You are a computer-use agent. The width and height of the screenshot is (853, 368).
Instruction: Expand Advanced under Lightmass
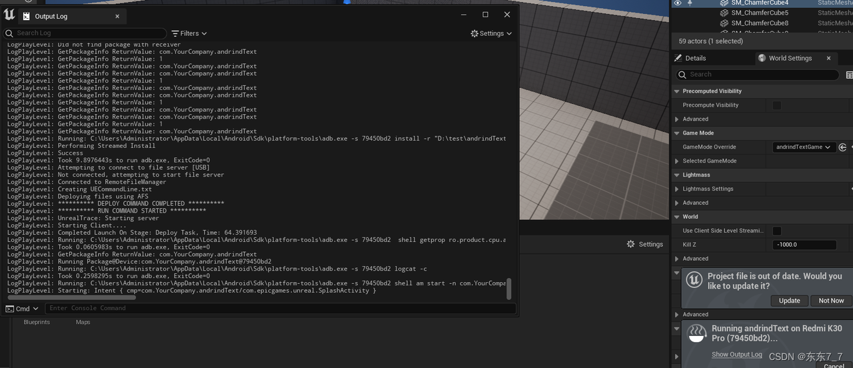pos(677,203)
